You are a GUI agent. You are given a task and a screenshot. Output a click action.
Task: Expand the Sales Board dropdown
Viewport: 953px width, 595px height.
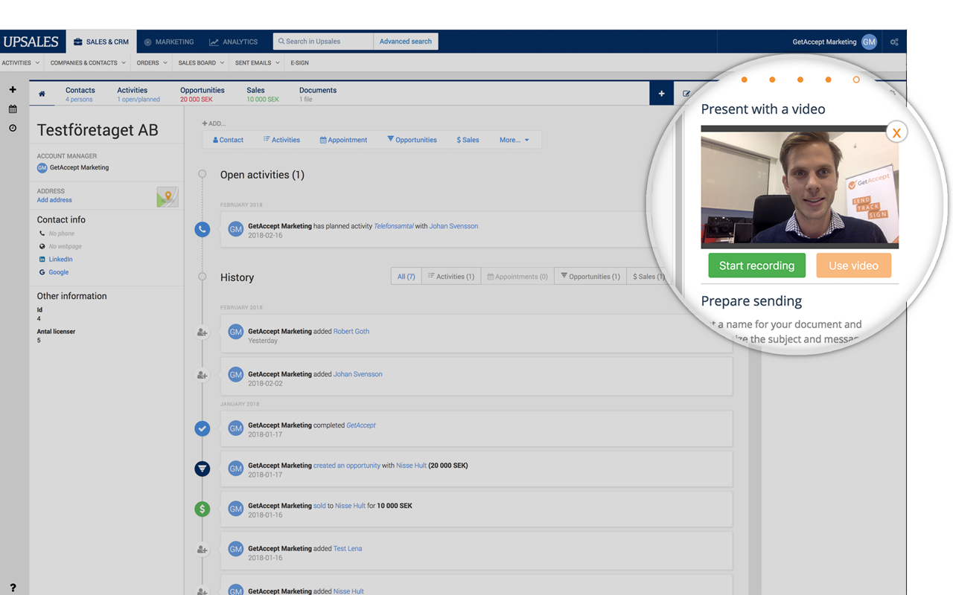click(202, 62)
